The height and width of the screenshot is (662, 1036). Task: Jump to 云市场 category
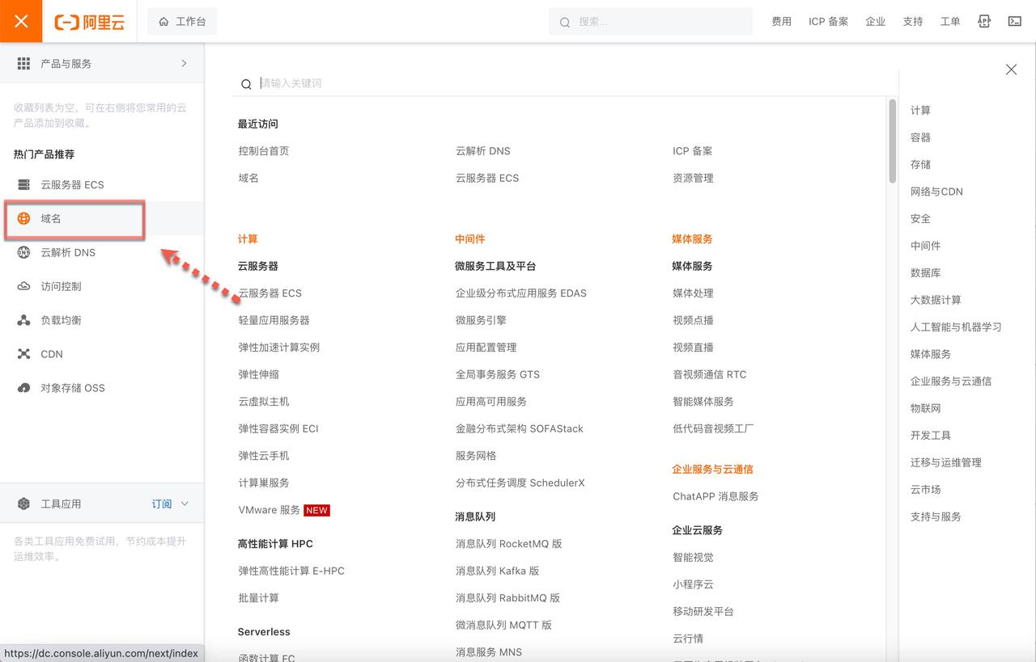point(926,489)
